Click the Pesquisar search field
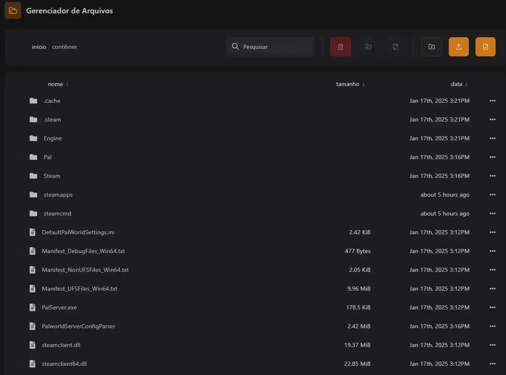506x375 pixels. (276, 47)
